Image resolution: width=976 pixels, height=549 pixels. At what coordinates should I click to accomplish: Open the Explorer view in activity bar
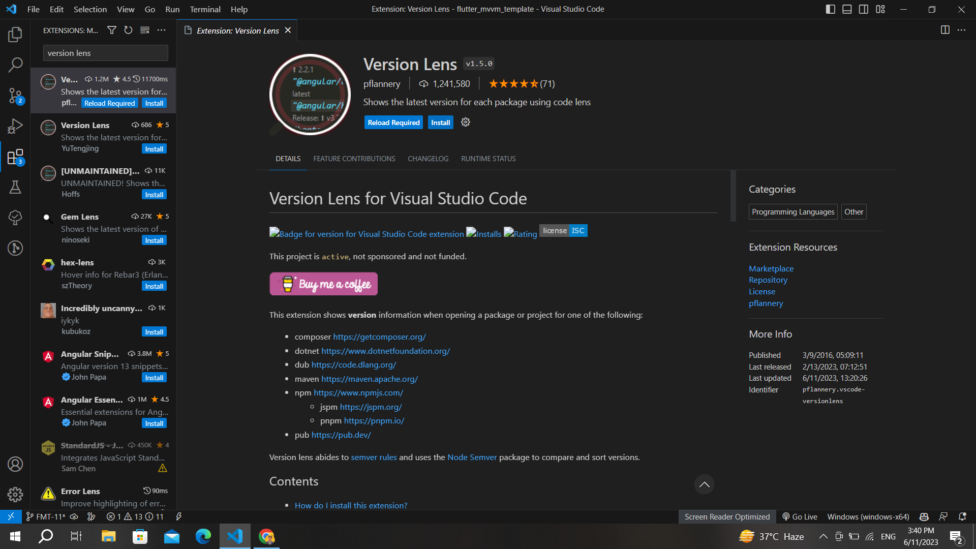15,35
